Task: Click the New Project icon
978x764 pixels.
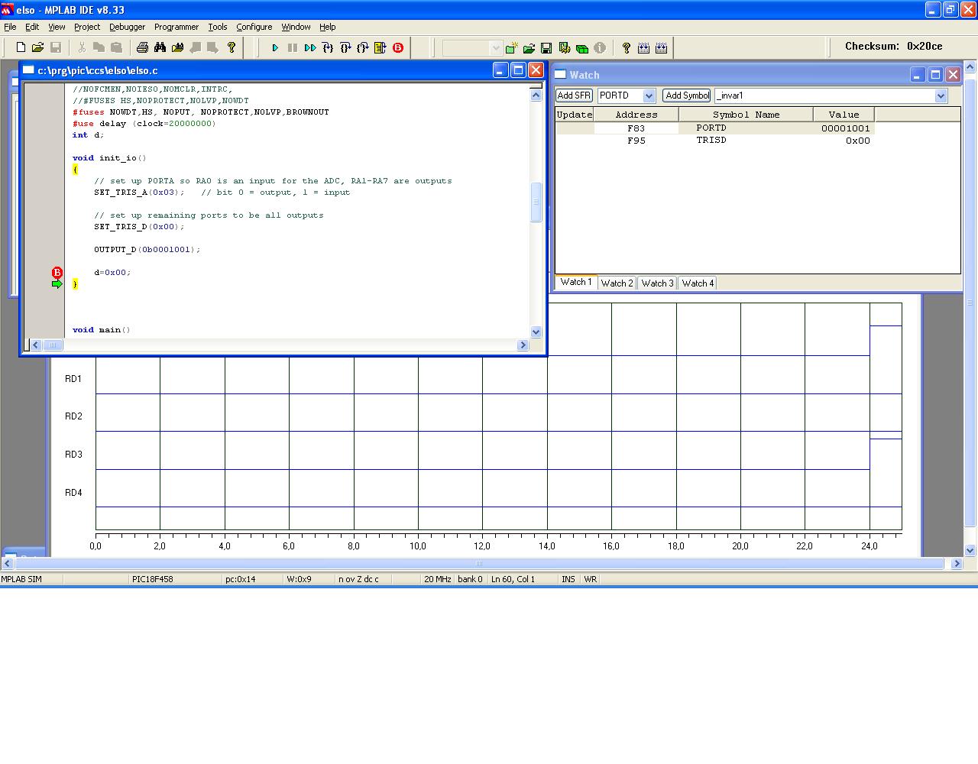Action: tap(512, 48)
